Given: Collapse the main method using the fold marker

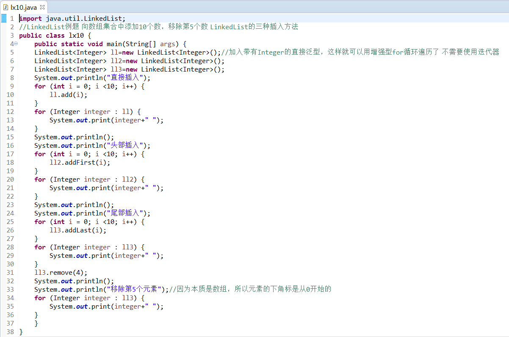Looking at the screenshot, I should (16, 44).
